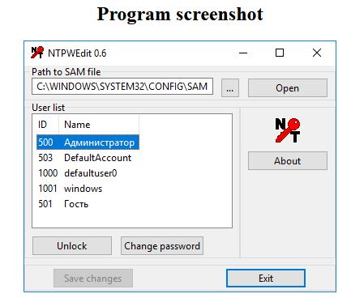
Task: Choose the windows user with ID 1001
Action: (x=88, y=189)
